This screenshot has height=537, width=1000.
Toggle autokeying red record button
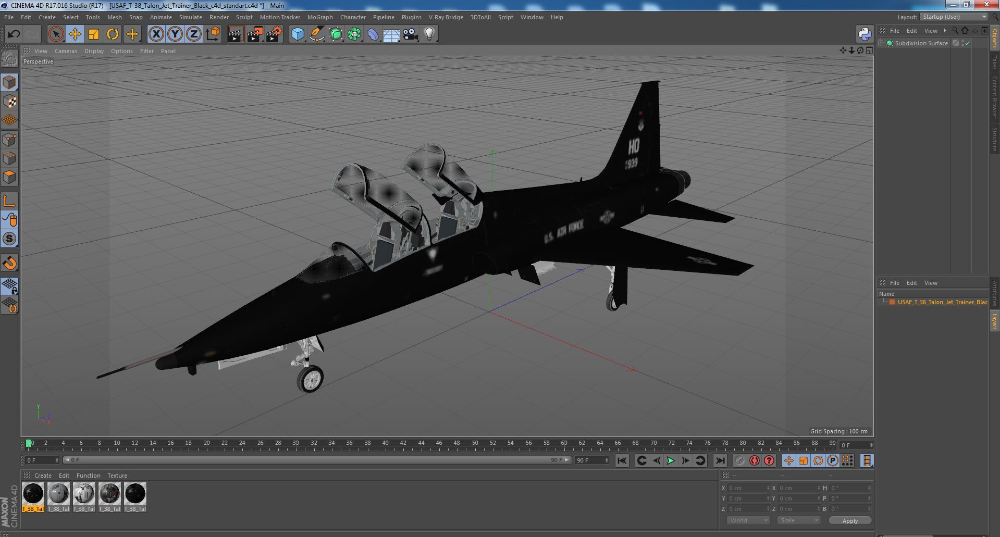tap(755, 460)
